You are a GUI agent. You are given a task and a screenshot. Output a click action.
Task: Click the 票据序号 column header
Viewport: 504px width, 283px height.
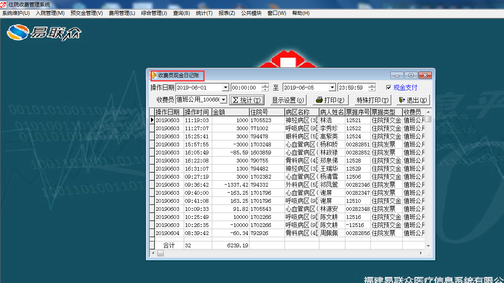[358, 112]
